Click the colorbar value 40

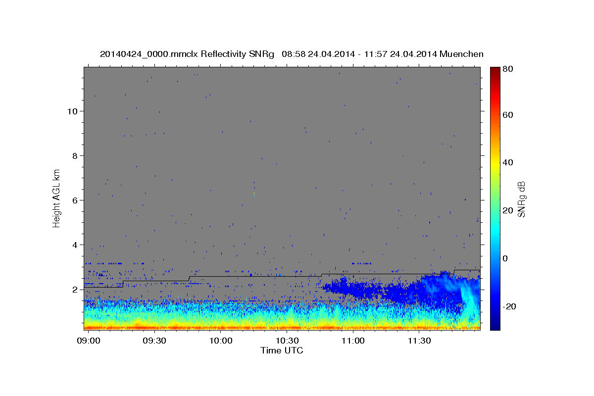pyautogui.click(x=507, y=162)
